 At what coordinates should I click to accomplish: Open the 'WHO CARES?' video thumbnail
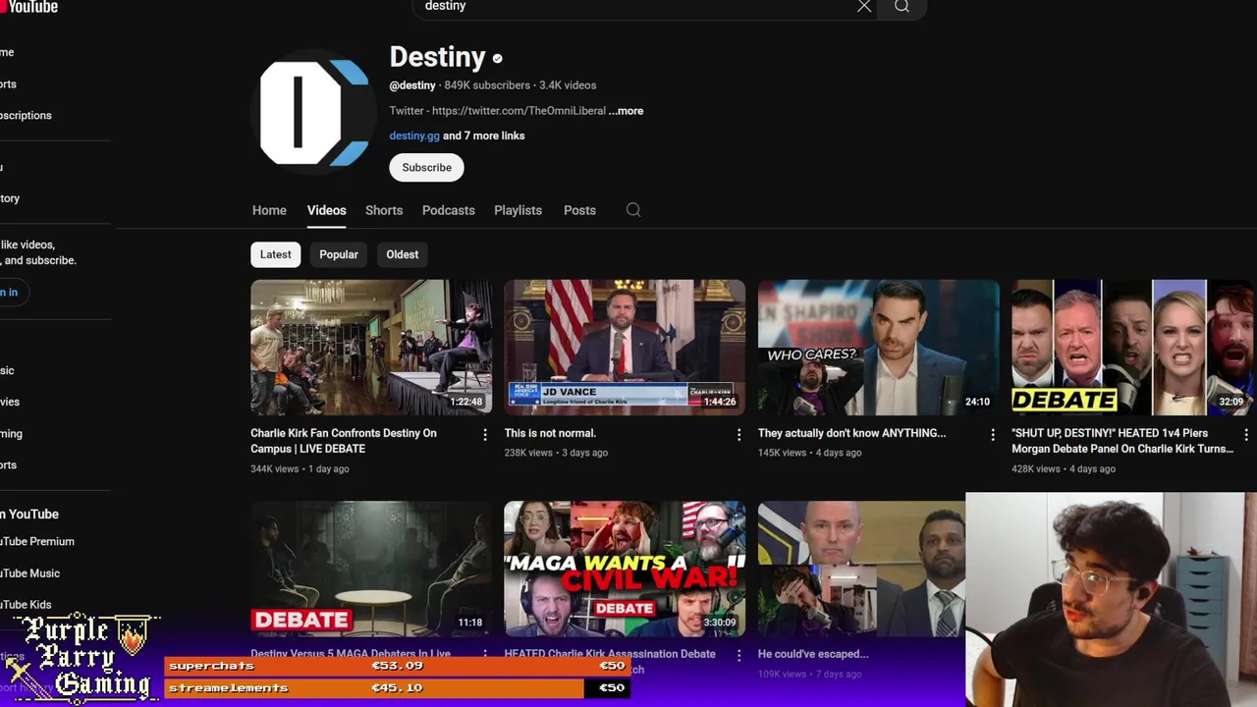click(879, 348)
